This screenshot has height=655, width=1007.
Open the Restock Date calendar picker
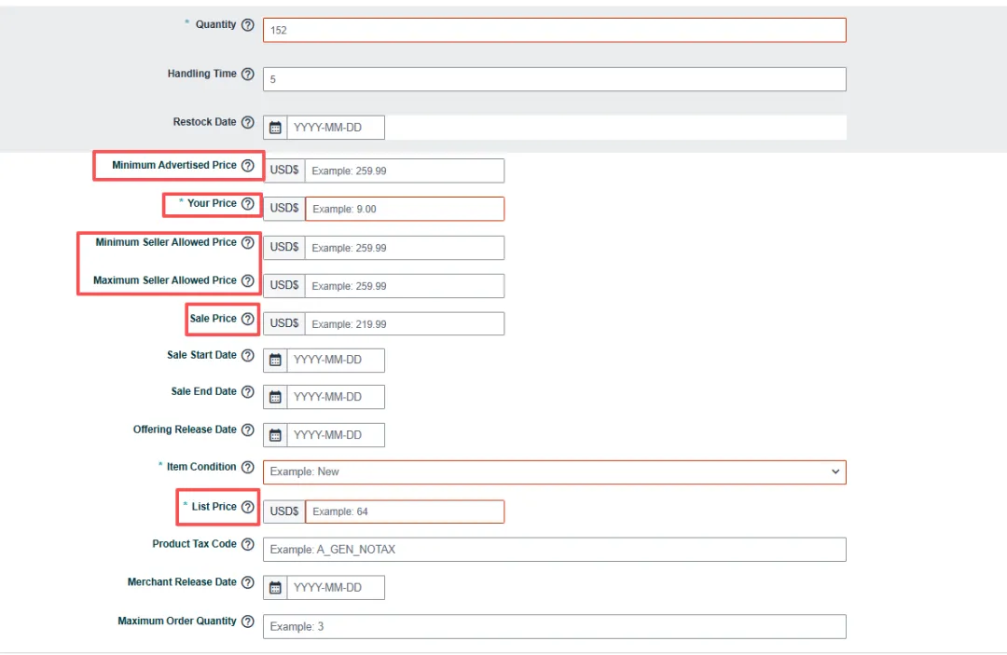(275, 128)
